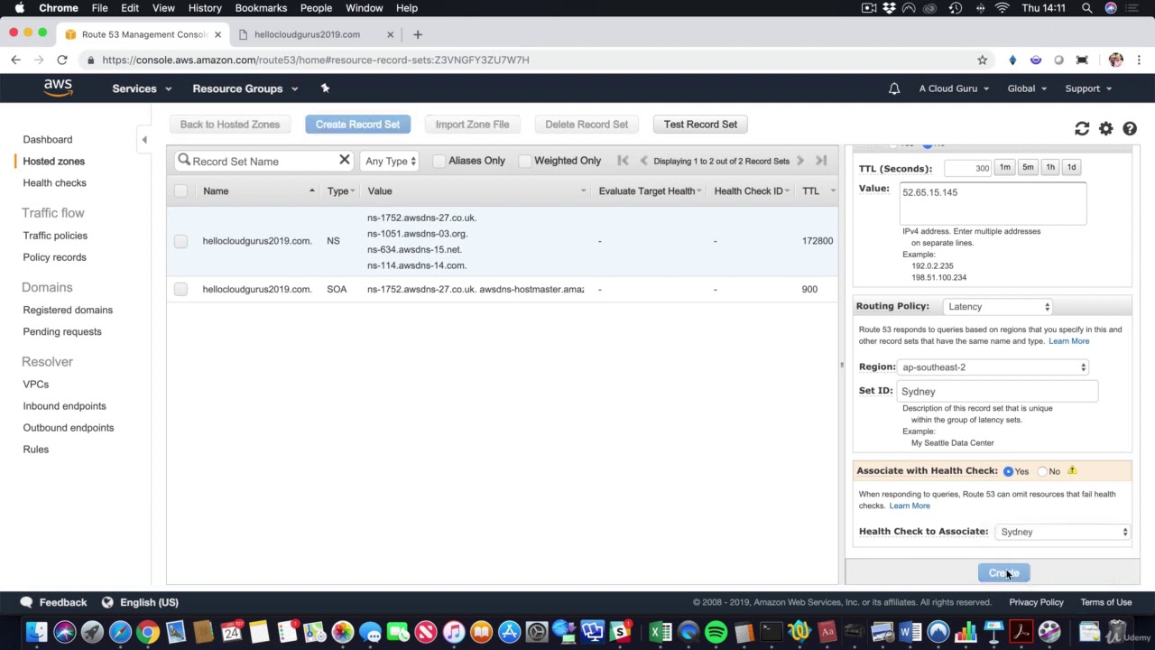
Task: Click the Value text area with IP
Action: 993,202
